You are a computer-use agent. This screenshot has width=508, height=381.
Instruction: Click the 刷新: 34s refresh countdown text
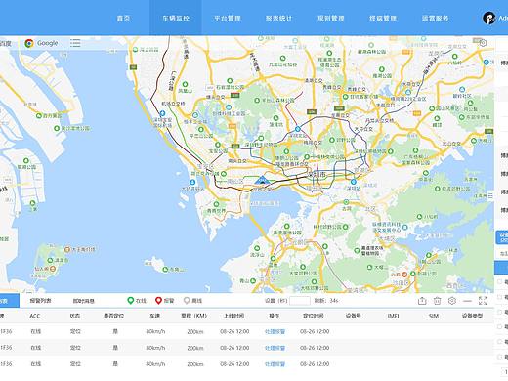click(326, 301)
